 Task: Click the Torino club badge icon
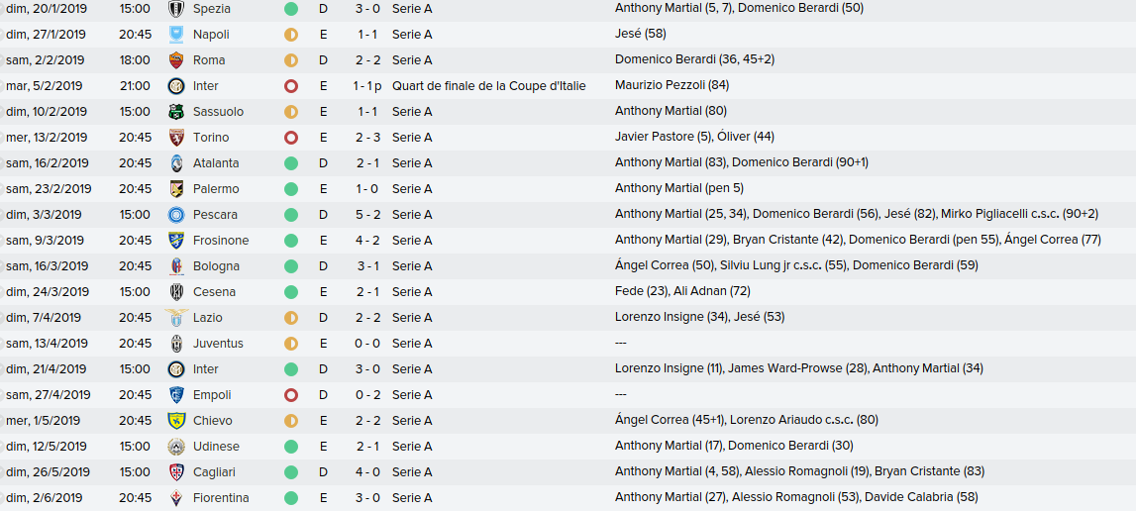[x=175, y=137]
